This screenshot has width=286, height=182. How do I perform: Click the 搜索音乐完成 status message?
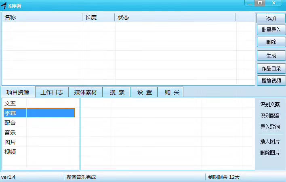81,177
